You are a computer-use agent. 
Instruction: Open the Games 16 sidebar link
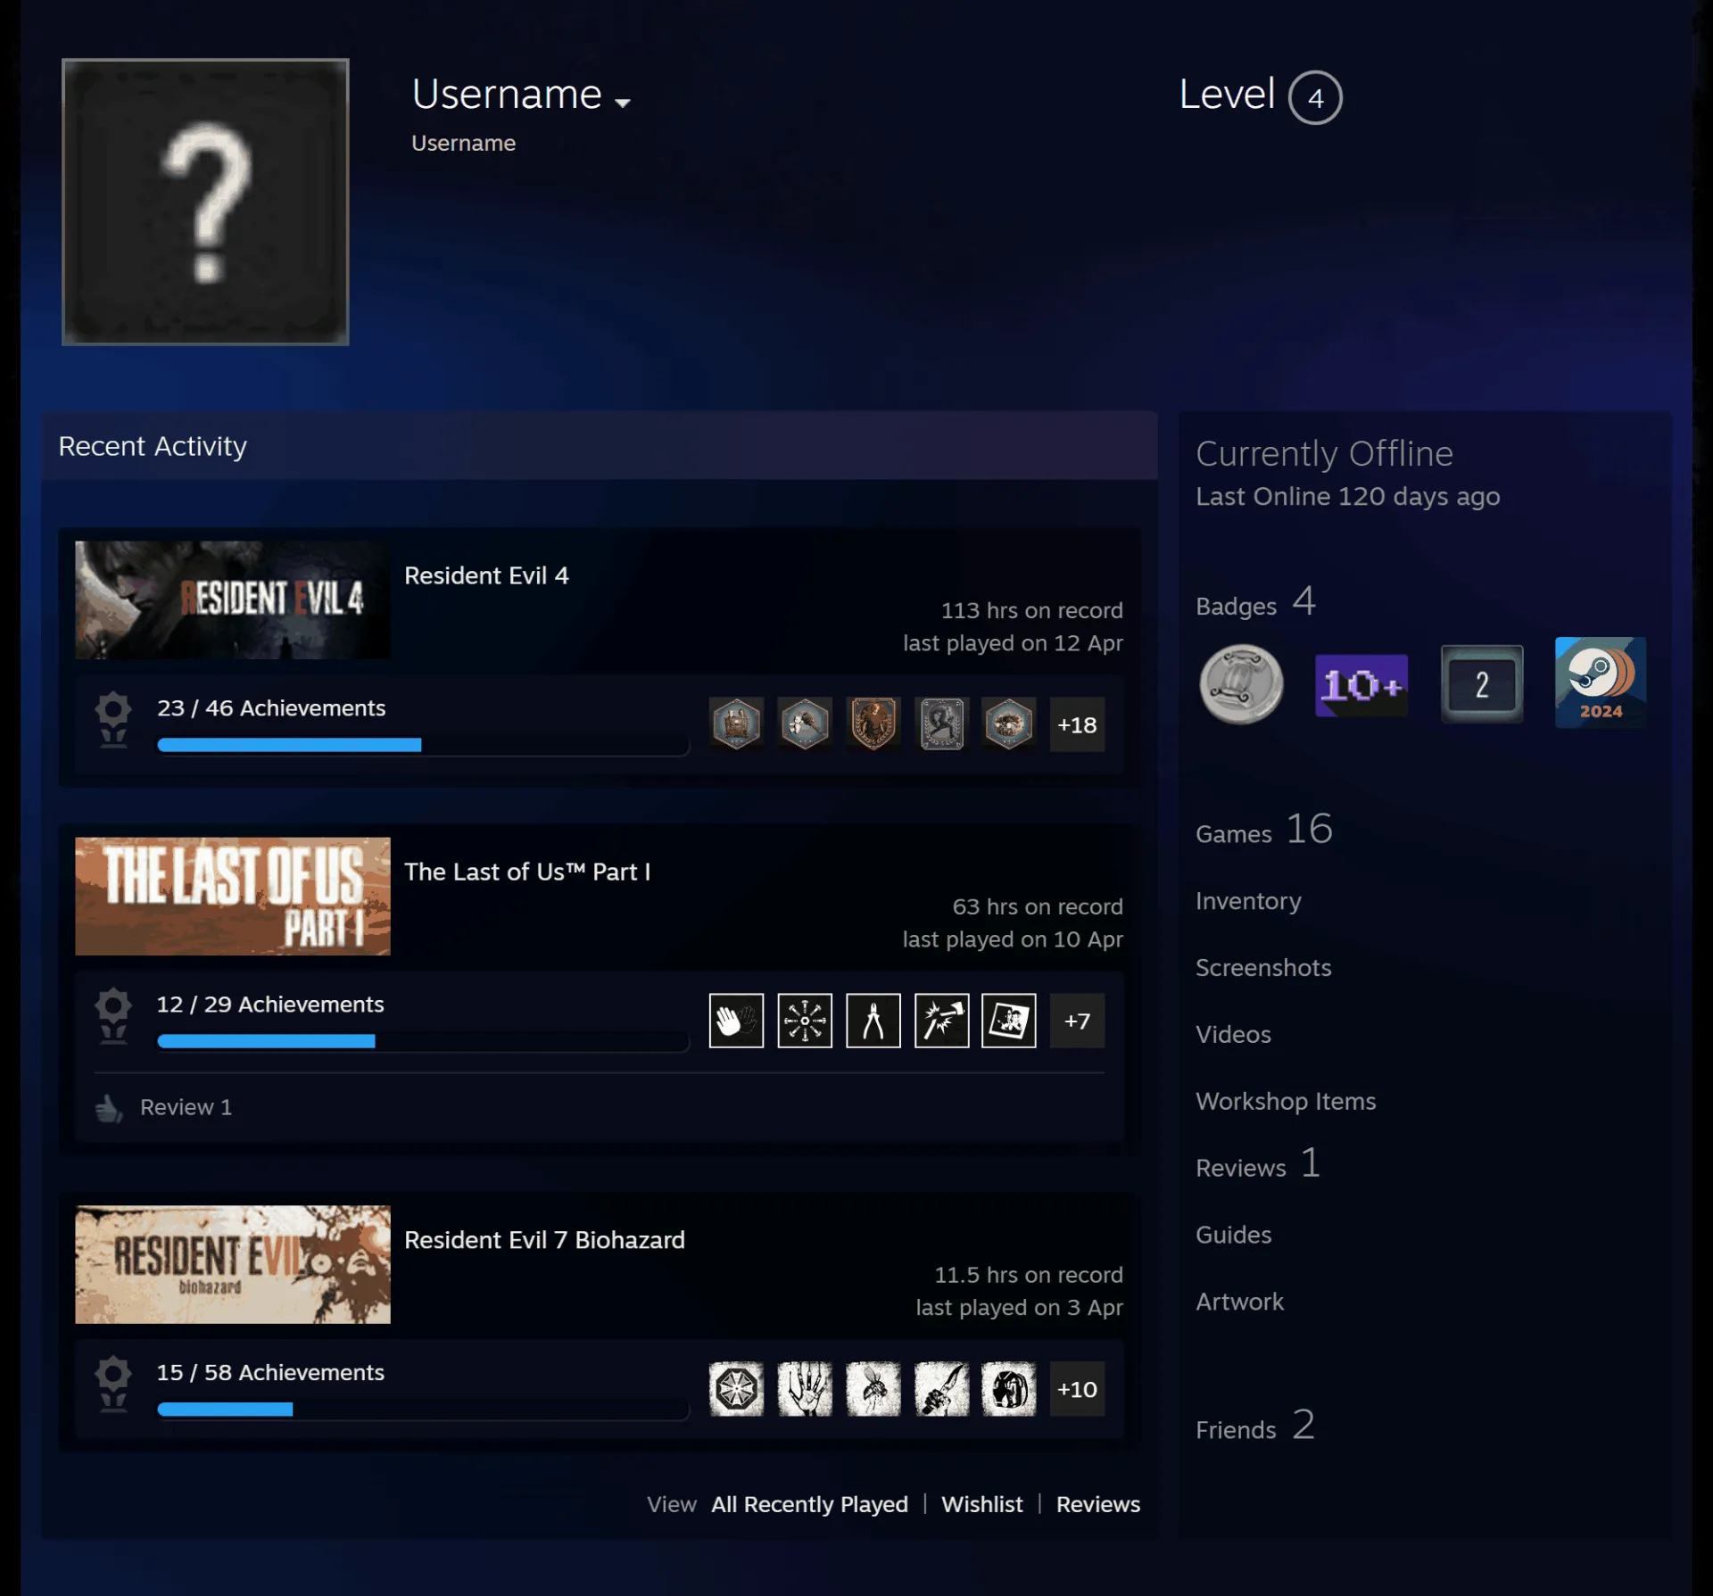[x=1264, y=830]
